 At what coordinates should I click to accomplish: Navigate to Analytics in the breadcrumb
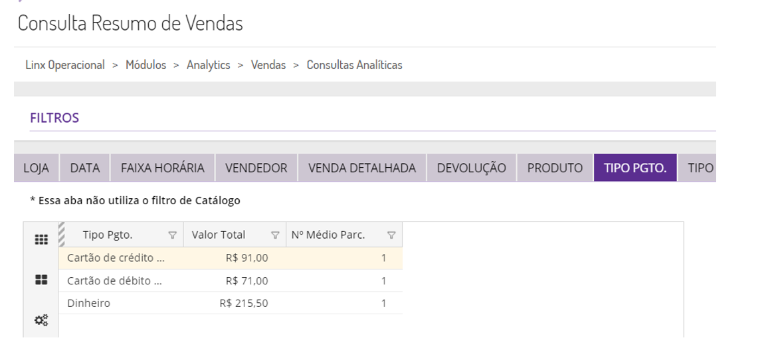pos(208,65)
